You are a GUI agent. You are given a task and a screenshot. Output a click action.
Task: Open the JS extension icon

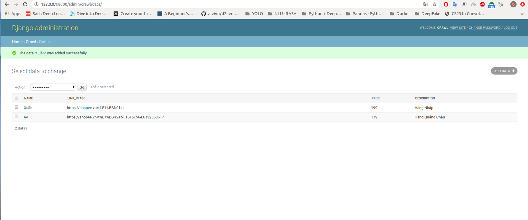pos(501,4)
